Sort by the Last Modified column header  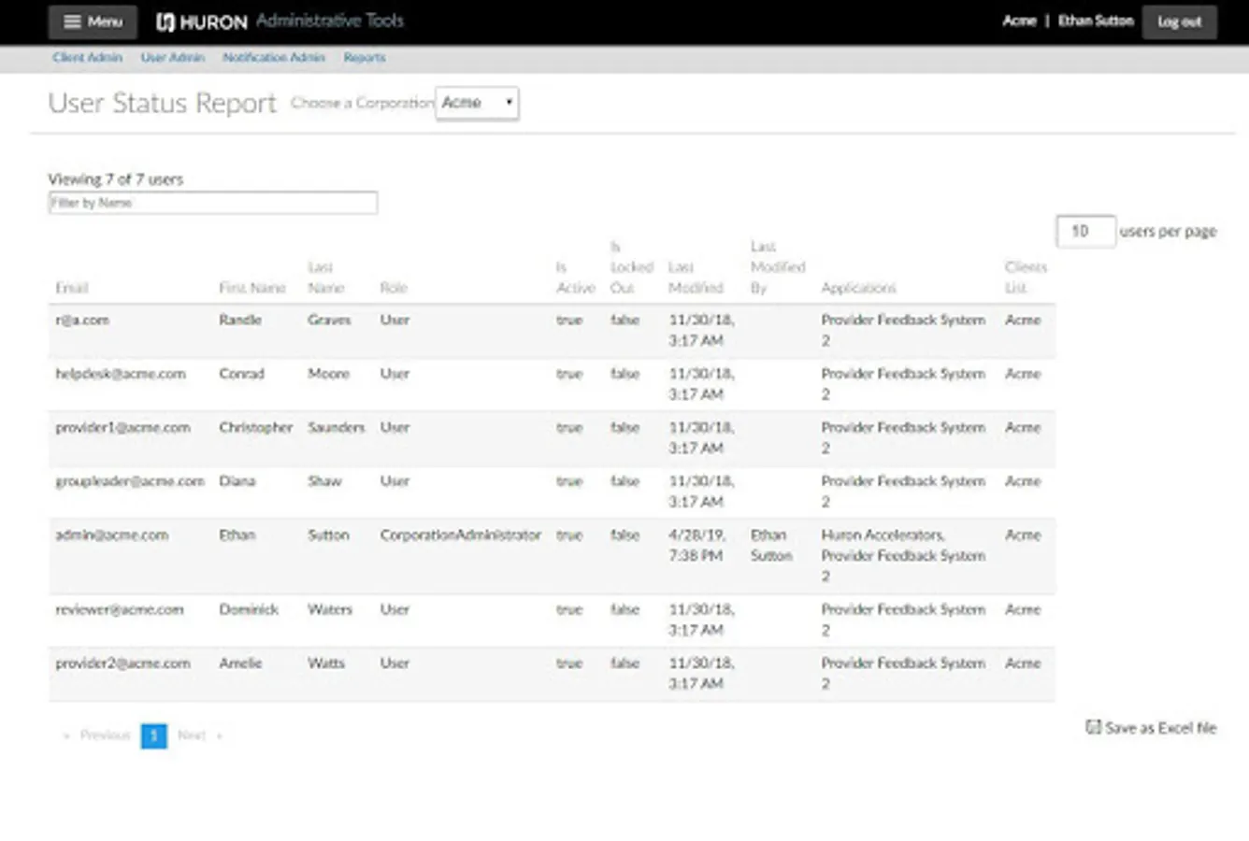click(696, 278)
